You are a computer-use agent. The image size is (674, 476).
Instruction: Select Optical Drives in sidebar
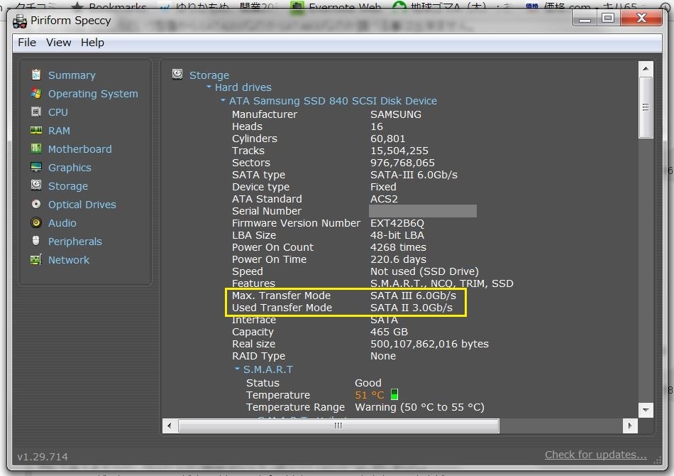(x=82, y=205)
